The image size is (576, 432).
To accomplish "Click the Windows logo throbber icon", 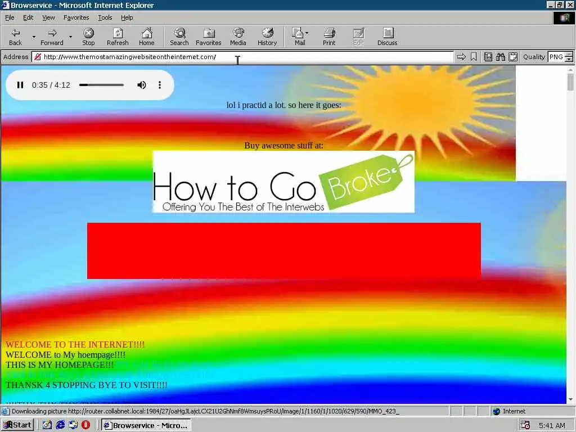I will pyautogui.click(x=564, y=17).
